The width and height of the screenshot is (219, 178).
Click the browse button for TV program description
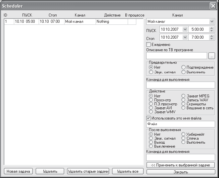pyautogui.click(x=212, y=56)
